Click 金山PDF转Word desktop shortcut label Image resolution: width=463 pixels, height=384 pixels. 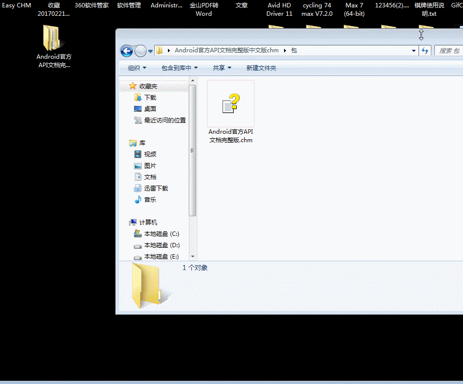pos(204,9)
